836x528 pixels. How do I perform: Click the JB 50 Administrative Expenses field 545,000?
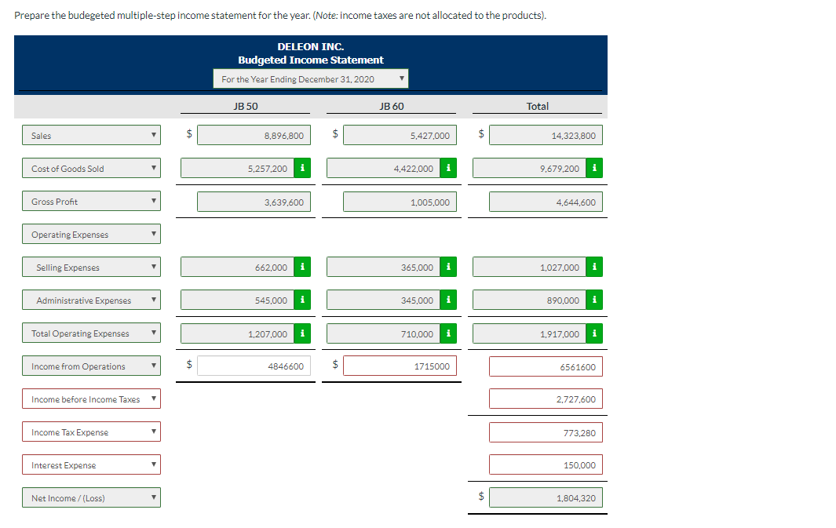pyautogui.click(x=237, y=300)
